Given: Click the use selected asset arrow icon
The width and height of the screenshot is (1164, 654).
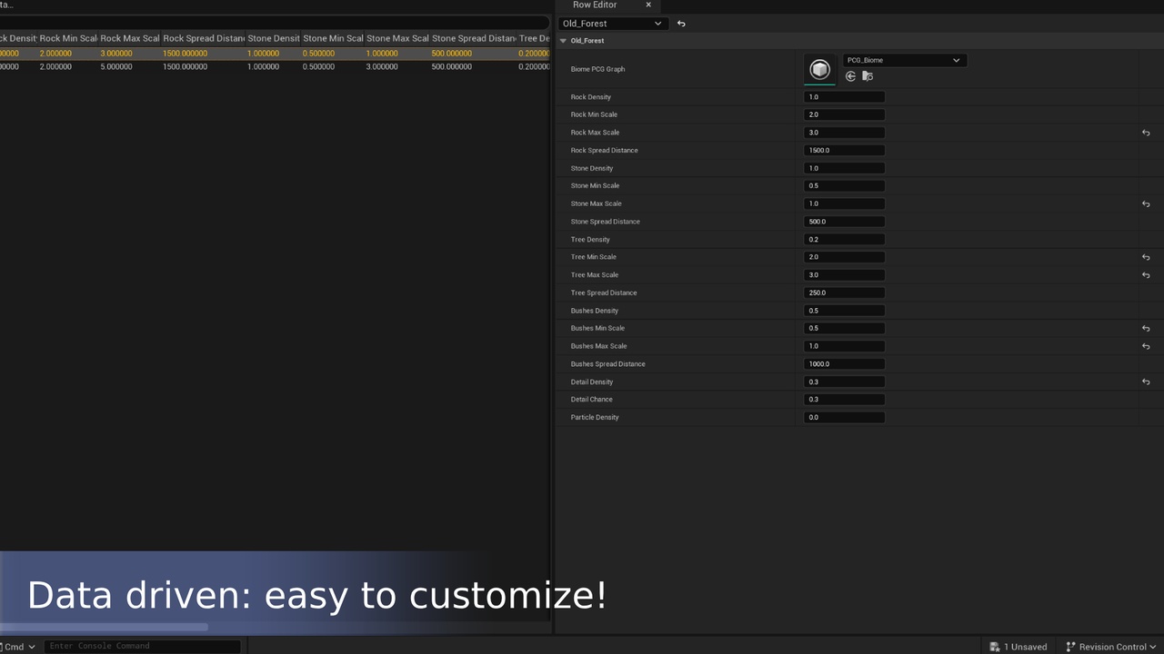Looking at the screenshot, I should pyautogui.click(x=850, y=76).
